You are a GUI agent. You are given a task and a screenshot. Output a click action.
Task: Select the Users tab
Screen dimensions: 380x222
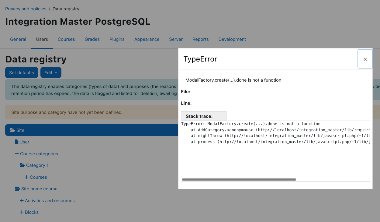coord(42,39)
